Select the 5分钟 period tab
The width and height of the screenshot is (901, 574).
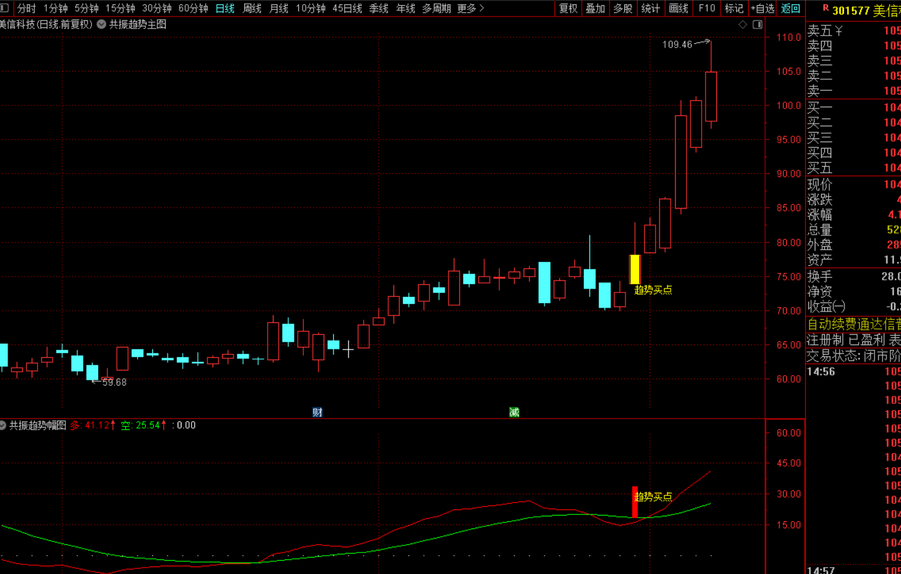click(86, 8)
